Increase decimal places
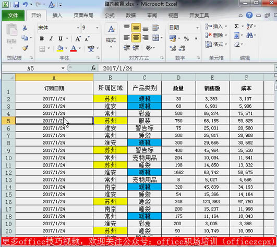The width and height of the screenshot is (277, 247). coord(173,48)
